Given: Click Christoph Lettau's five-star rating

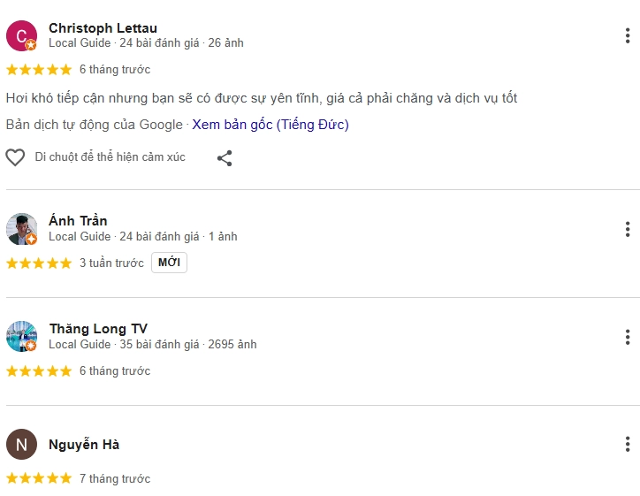Looking at the screenshot, I should (39, 69).
